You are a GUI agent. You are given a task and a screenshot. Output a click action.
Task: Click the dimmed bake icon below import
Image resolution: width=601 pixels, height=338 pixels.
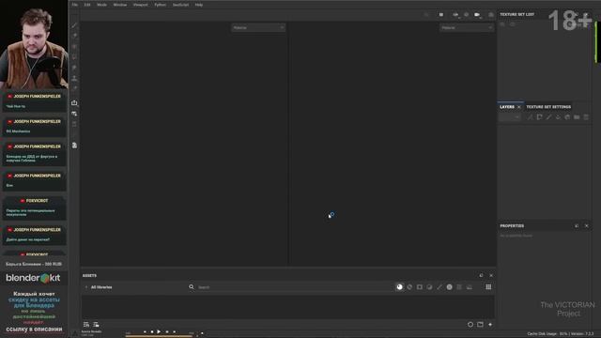point(74,124)
